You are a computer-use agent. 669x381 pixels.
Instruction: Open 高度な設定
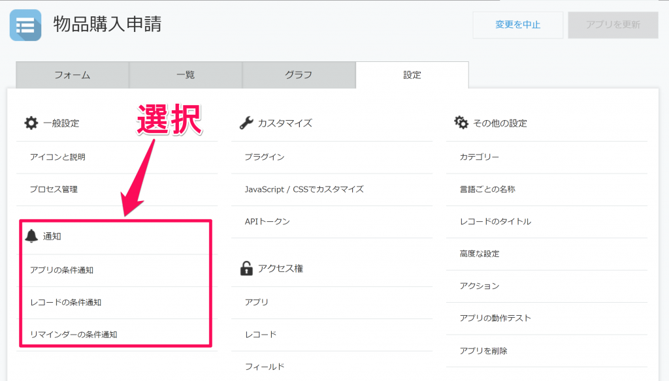pos(479,254)
